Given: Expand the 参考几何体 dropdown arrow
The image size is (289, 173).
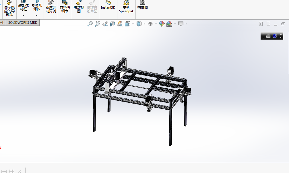Looking at the screenshot, I should [36, 16].
